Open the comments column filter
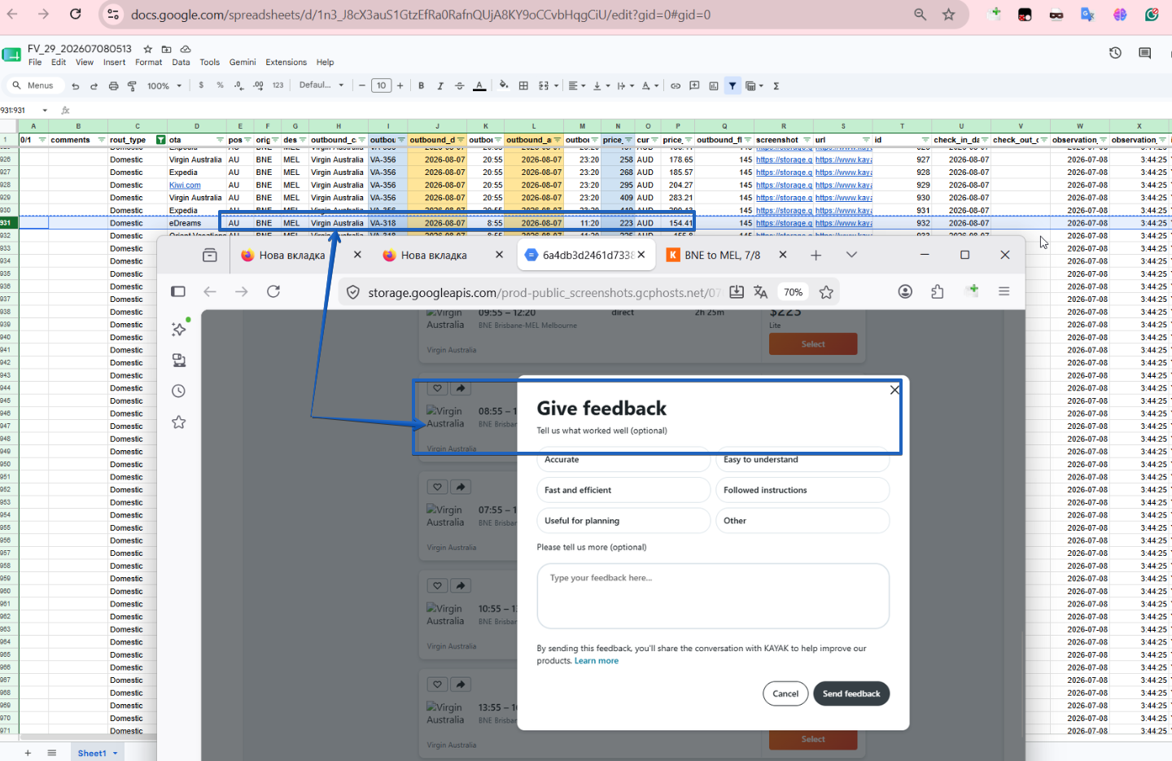Screen dimensions: 1172x761 (x=102, y=140)
